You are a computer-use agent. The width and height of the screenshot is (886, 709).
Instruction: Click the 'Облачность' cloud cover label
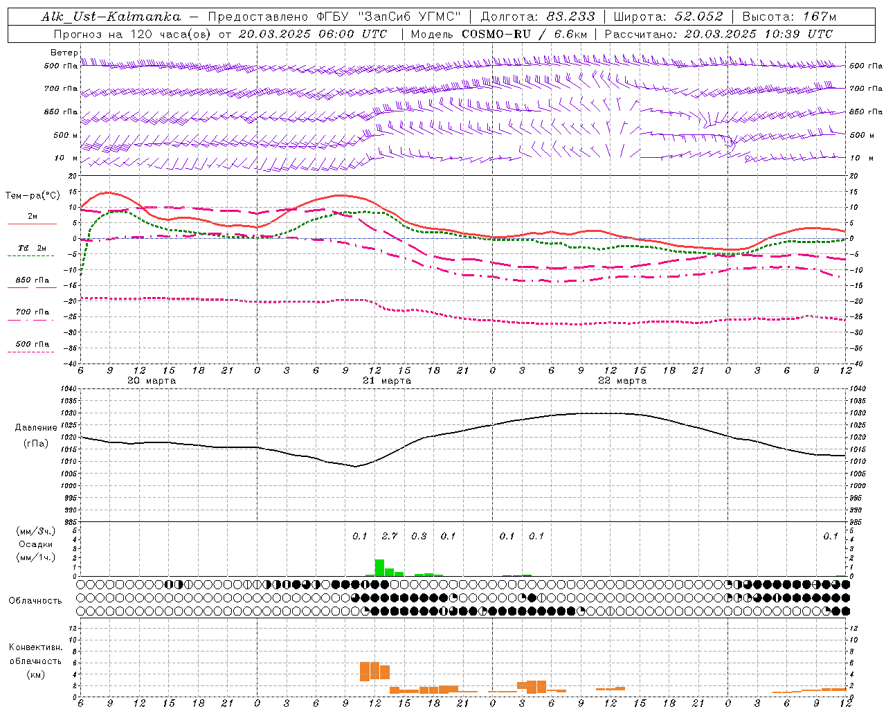coord(35,601)
